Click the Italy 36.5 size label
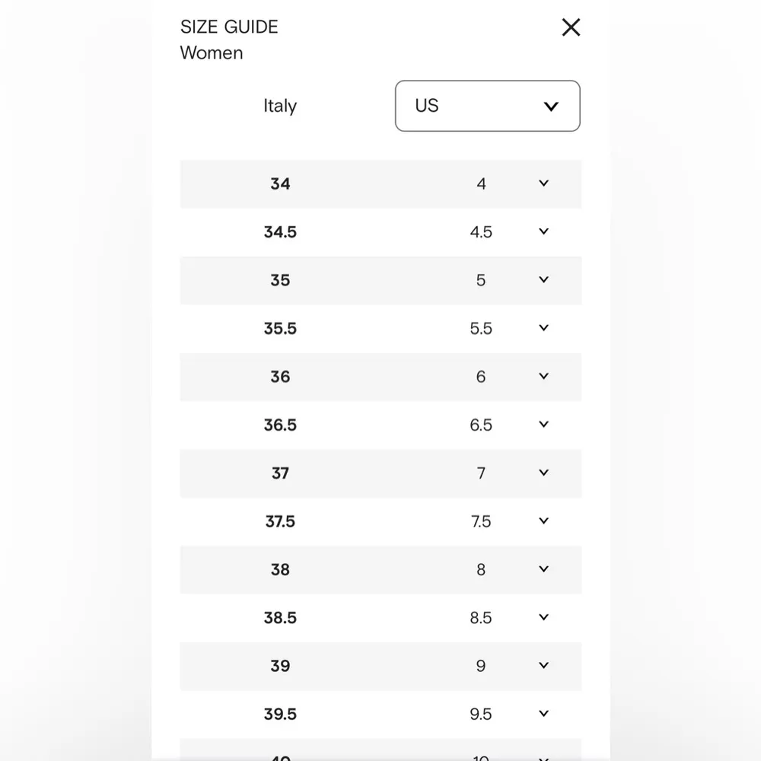This screenshot has height=761, width=761. [280, 425]
